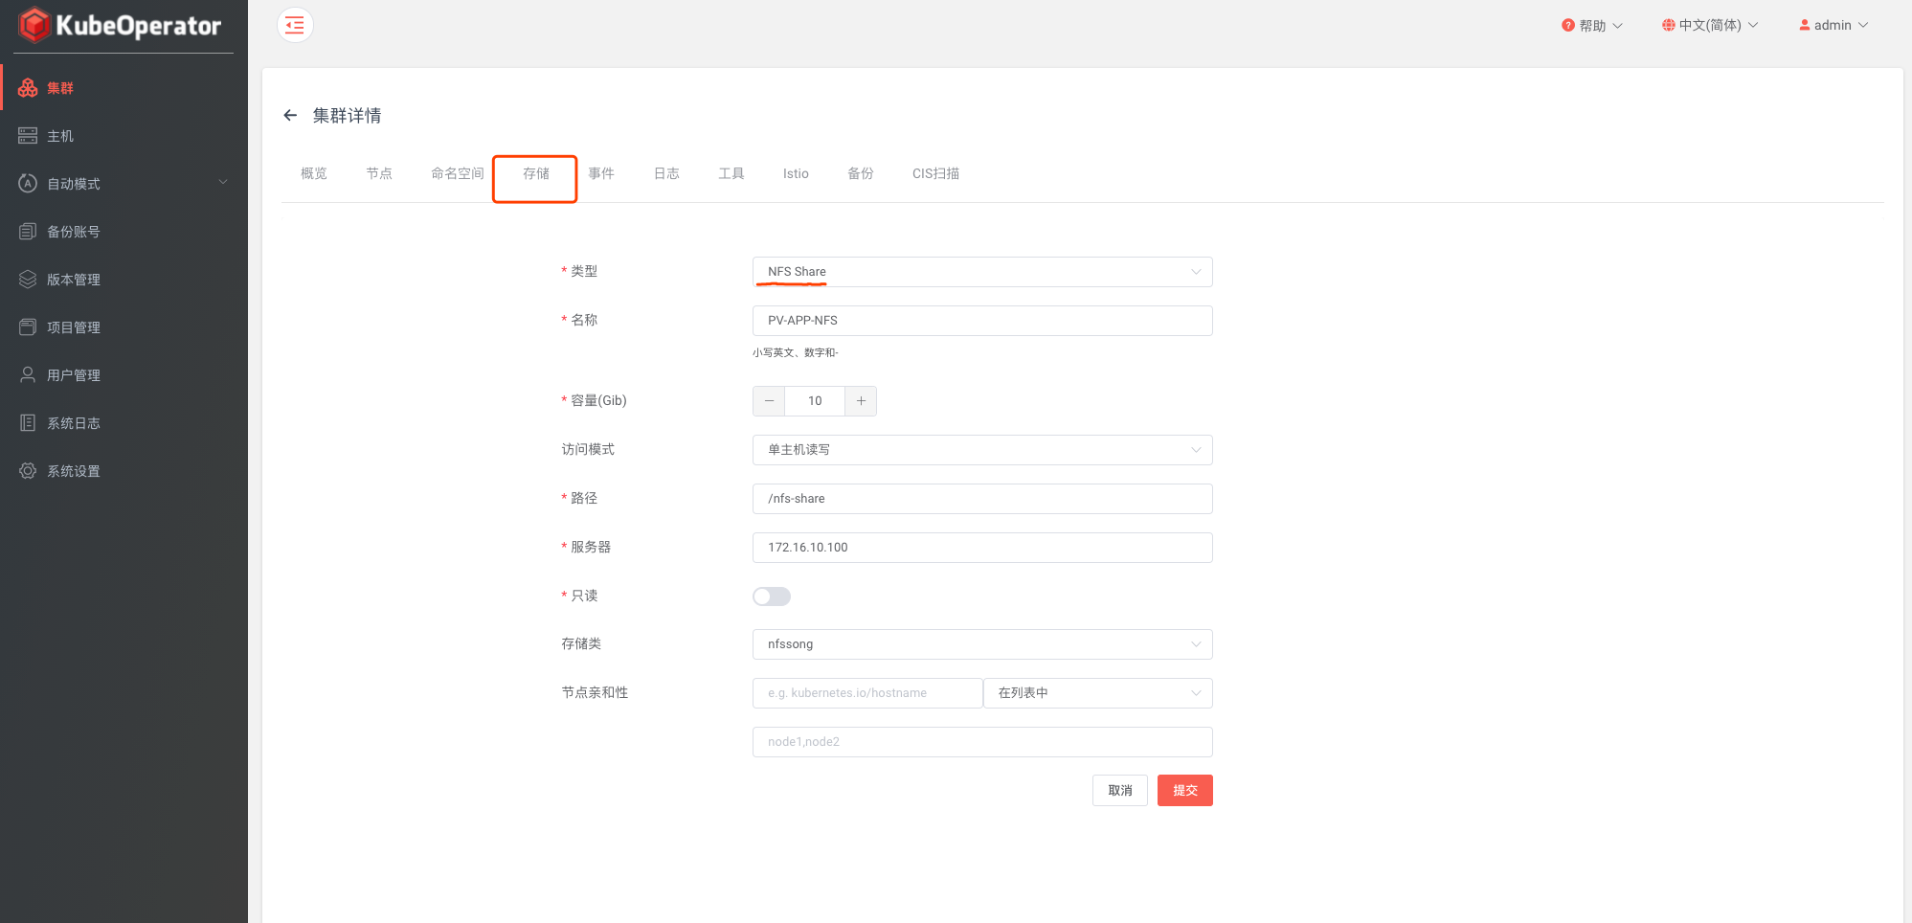Open the 存储类 nfssong dropdown
Screen dimensions: 1912x923
982,644
